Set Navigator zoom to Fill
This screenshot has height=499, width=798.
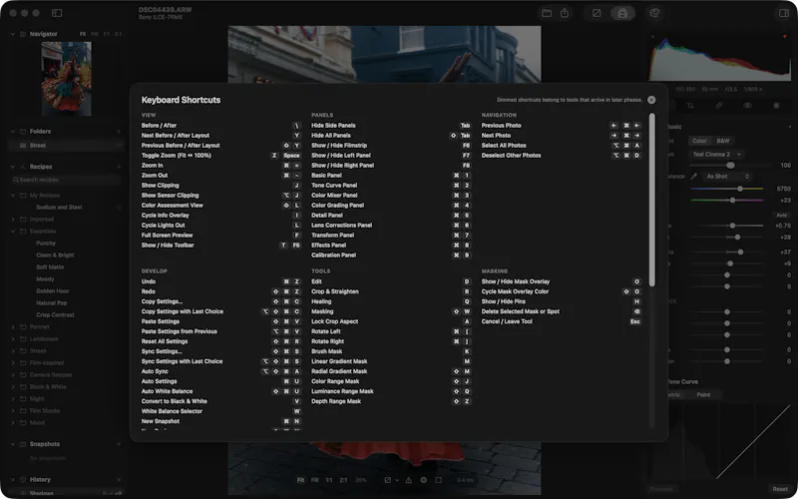pyautogui.click(x=95, y=34)
